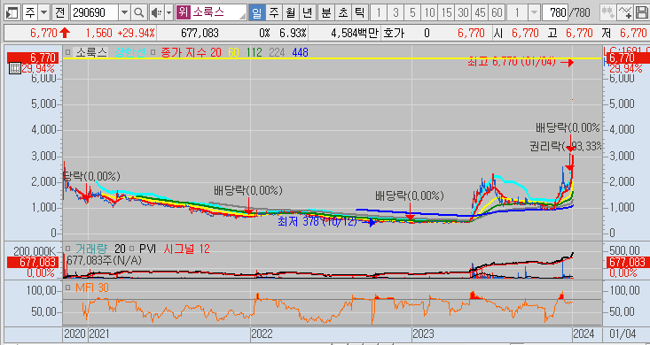Toggle the checkbox before MFI 30 legend

(x=68, y=287)
